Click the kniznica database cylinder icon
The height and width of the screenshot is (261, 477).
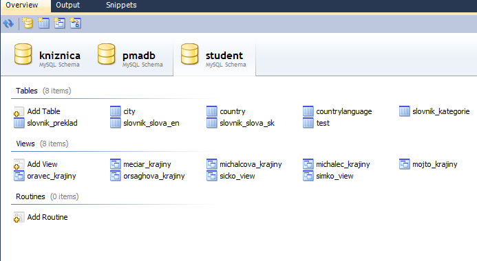[23, 54]
